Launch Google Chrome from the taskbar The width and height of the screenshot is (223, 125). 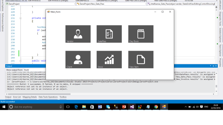(156, 107)
